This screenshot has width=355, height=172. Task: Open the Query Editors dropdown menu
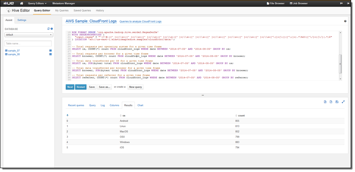tap(37, 3)
